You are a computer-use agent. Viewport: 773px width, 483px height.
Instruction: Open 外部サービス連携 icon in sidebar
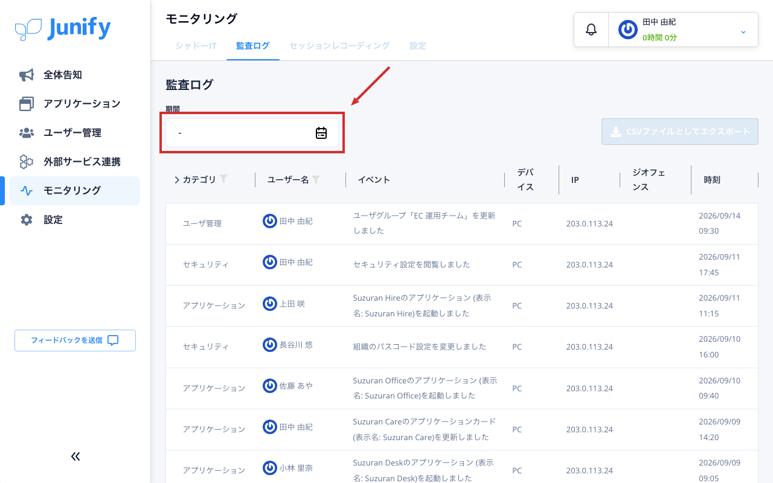tap(27, 162)
